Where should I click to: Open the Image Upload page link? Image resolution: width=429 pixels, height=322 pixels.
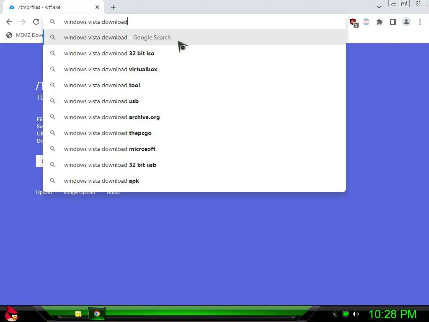tap(79, 192)
